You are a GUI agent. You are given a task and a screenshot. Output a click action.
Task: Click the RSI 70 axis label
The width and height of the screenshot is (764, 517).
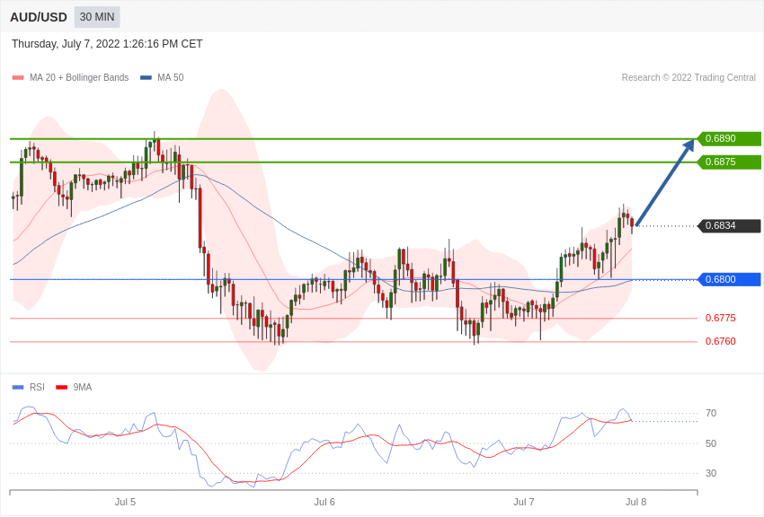point(711,414)
